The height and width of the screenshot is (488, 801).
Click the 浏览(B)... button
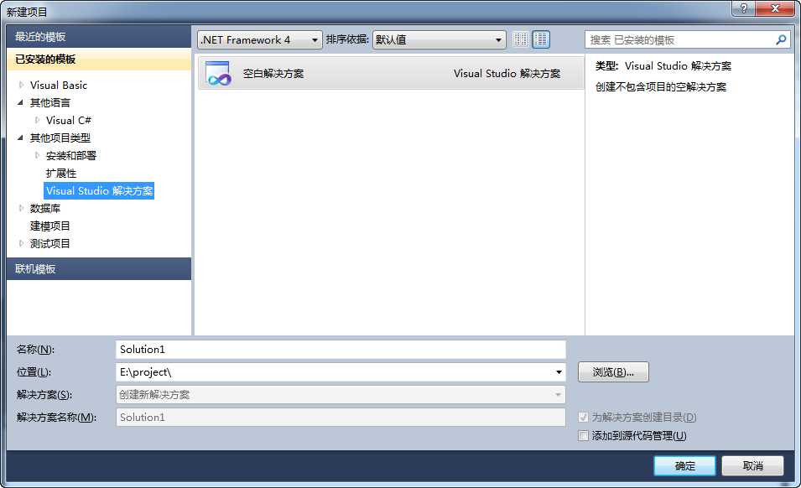[x=613, y=372]
